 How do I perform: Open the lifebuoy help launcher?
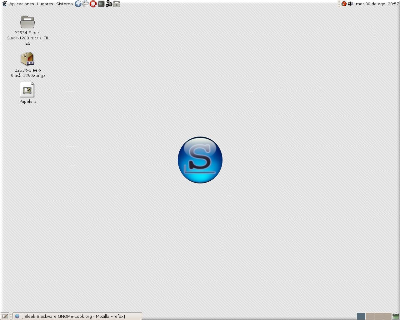click(x=93, y=4)
